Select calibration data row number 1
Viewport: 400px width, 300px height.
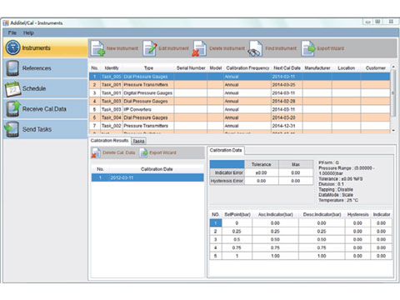coord(216,223)
